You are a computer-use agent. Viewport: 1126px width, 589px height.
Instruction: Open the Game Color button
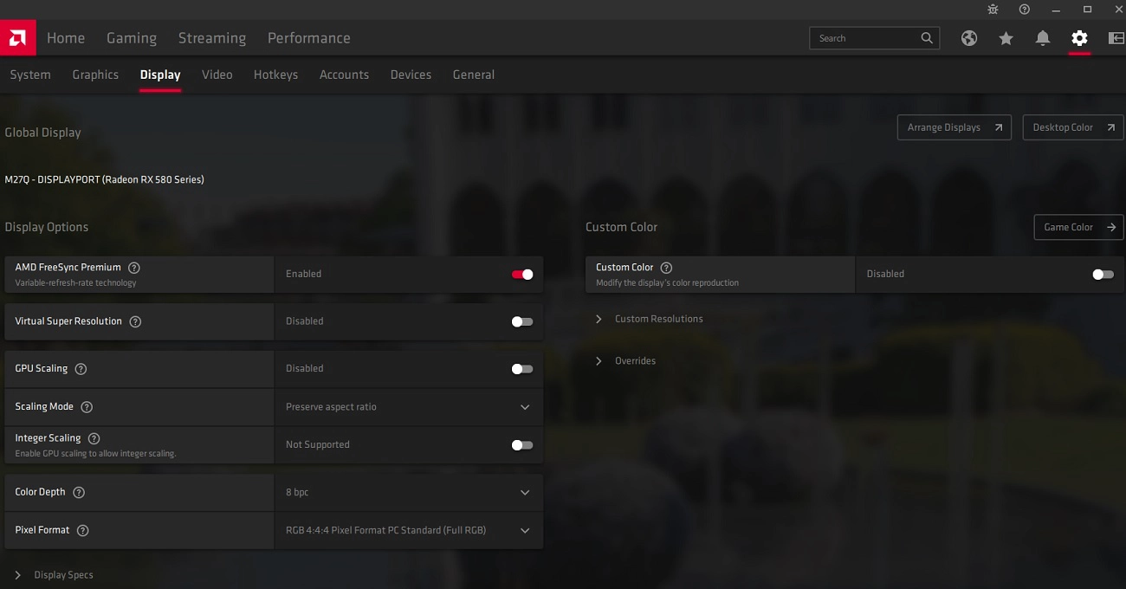(x=1079, y=227)
